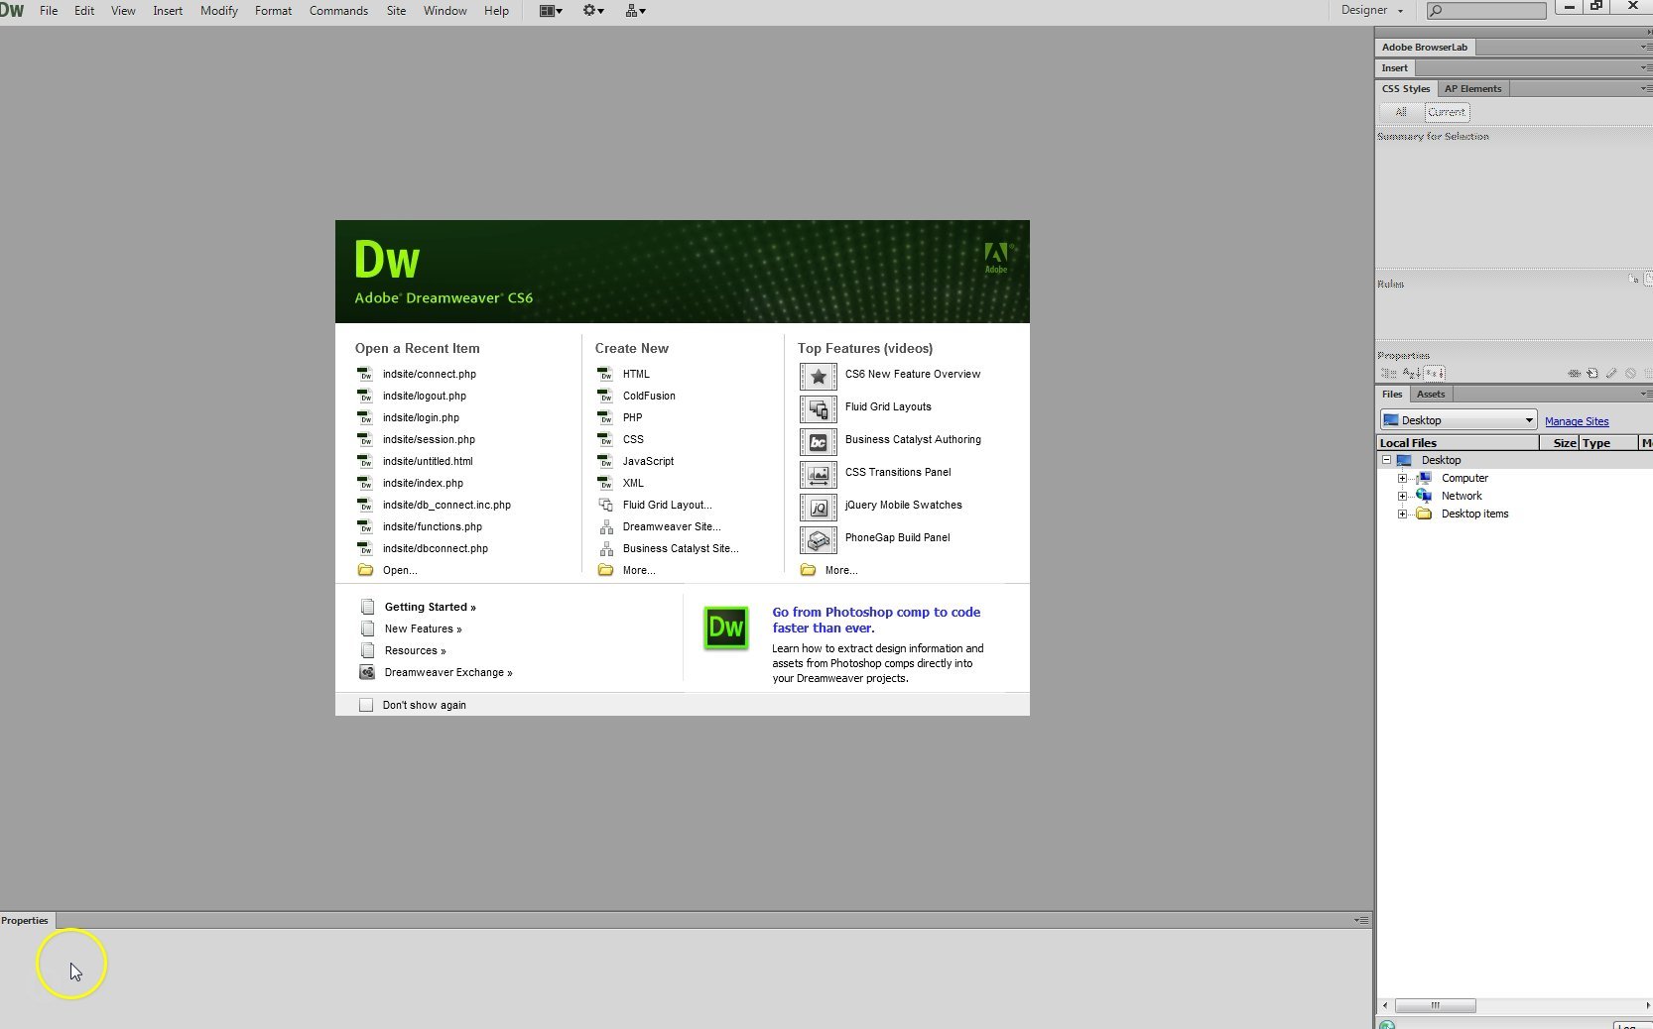Click the Fluid Grid Layout icon under Create New

coord(605,505)
